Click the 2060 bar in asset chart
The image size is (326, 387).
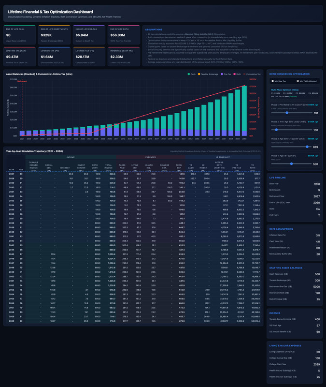244,111
